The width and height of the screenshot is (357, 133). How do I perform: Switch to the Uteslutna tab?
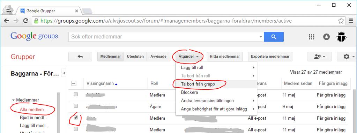click(x=135, y=57)
